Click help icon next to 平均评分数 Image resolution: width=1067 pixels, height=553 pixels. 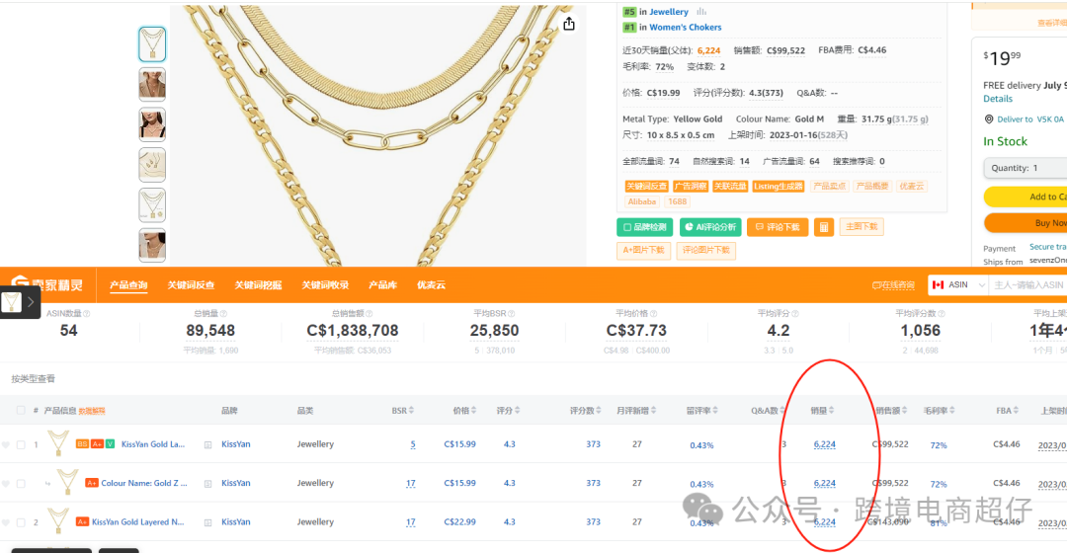[x=942, y=314]
